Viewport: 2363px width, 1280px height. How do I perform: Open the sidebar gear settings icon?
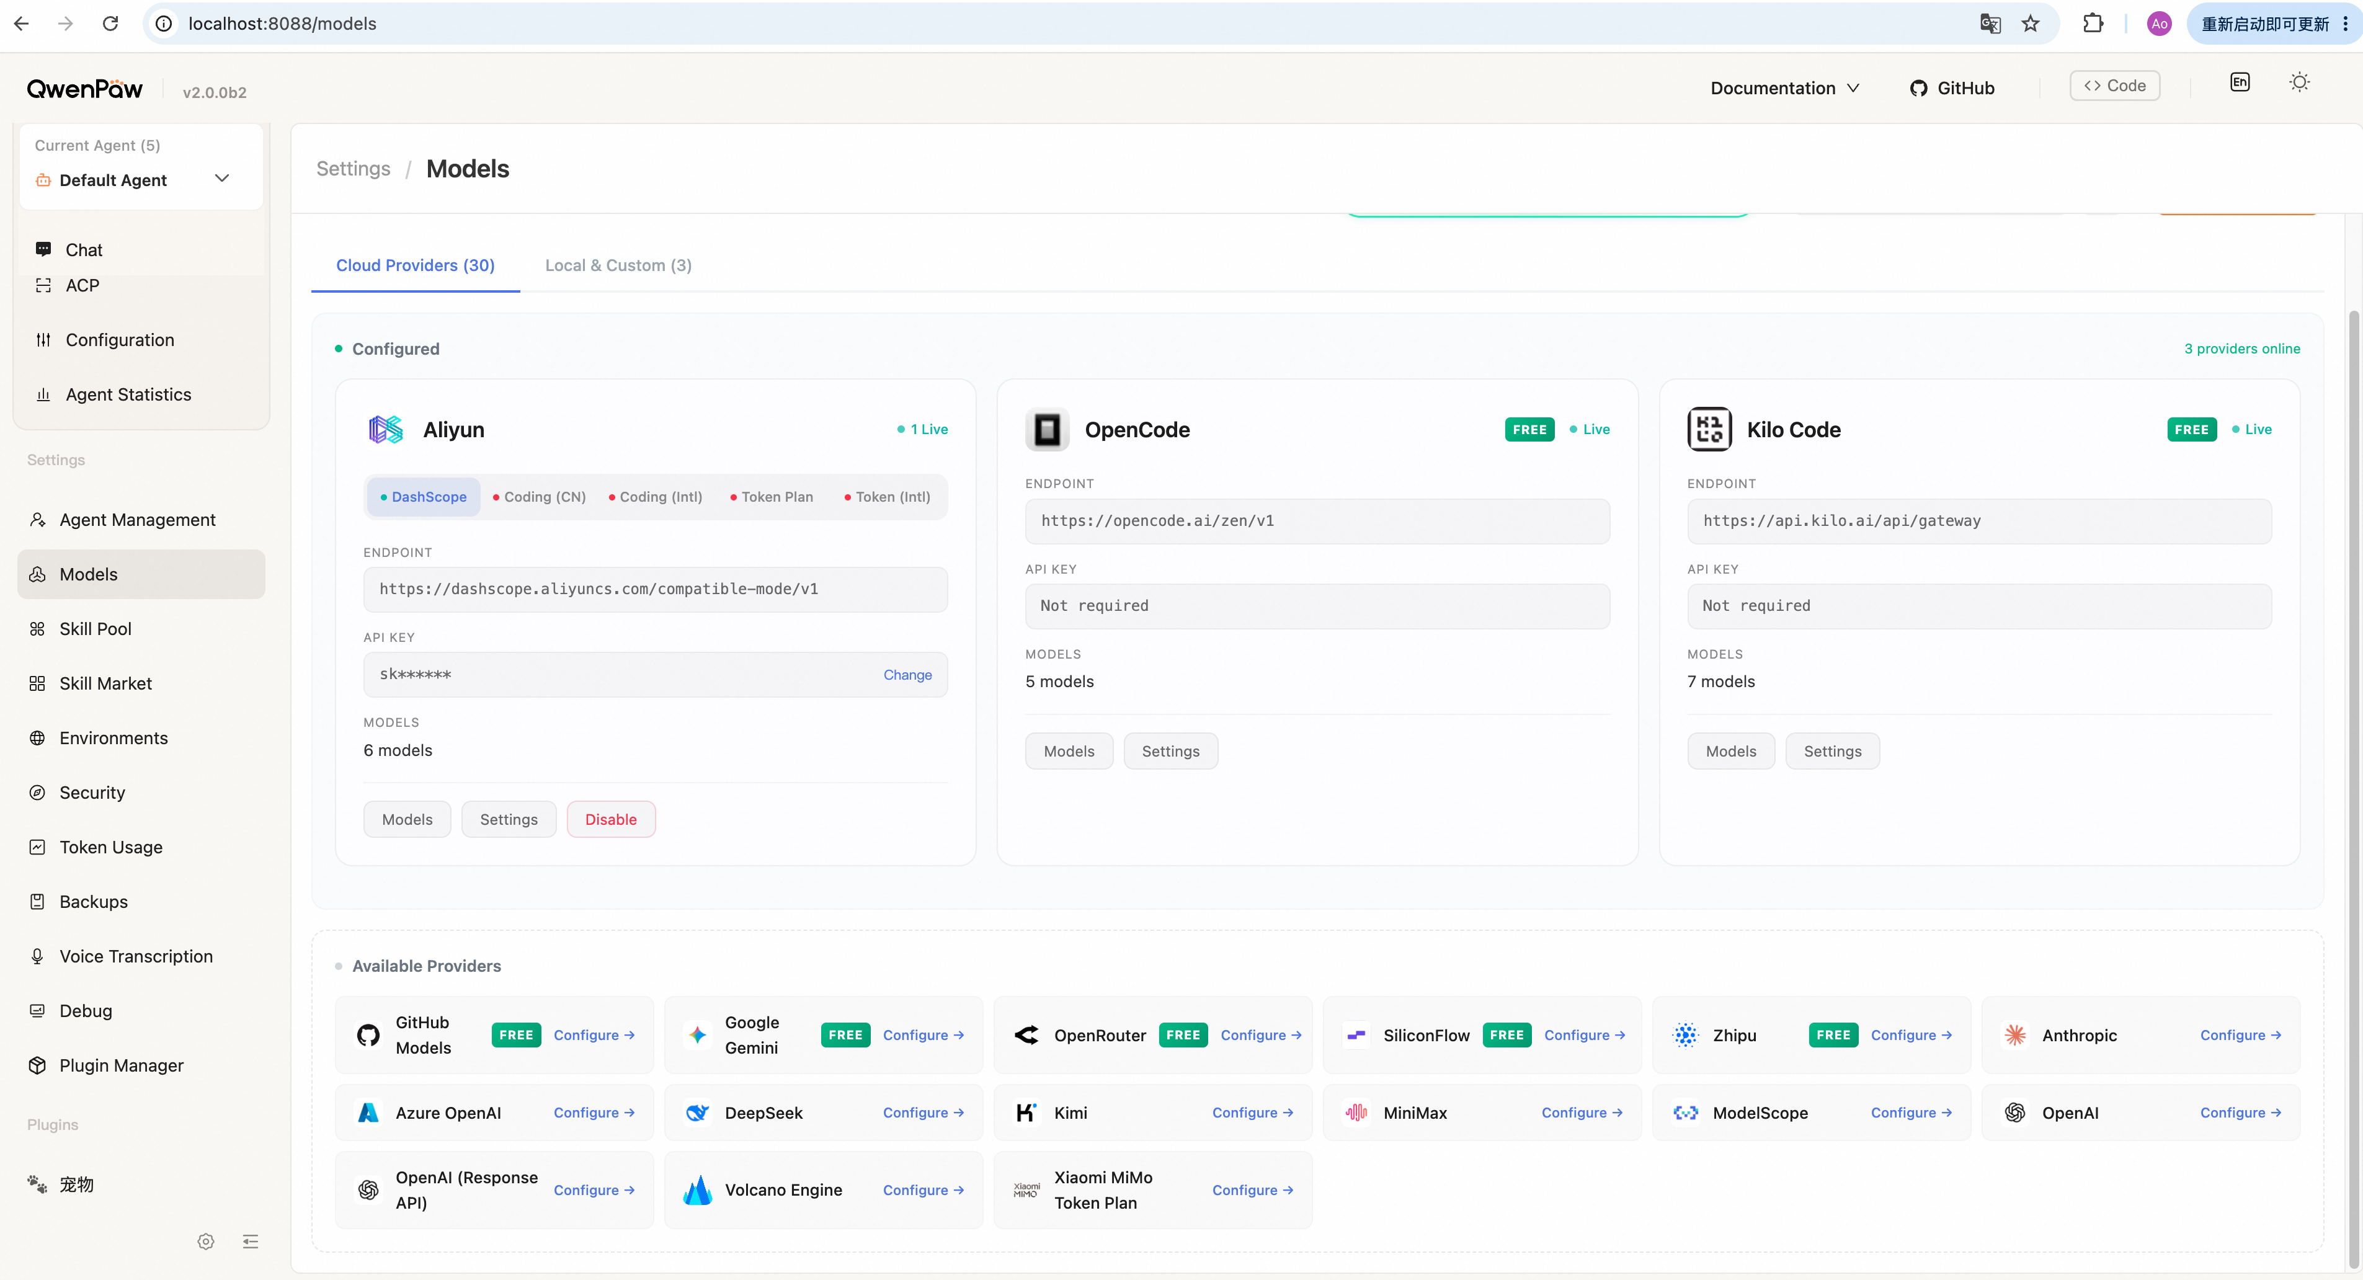205,1242
